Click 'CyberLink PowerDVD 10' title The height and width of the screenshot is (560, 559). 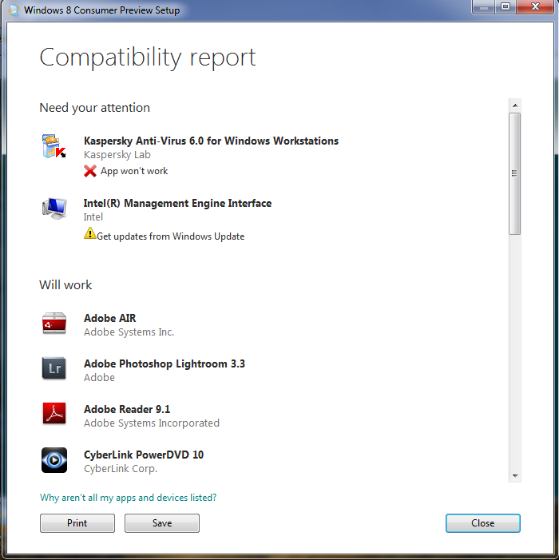click(144, 455)
